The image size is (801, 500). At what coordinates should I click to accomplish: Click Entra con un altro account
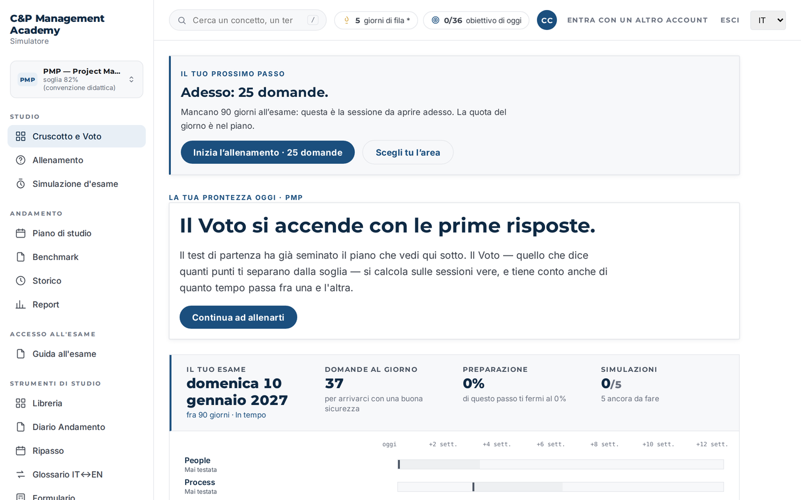[x=638, y=20]
